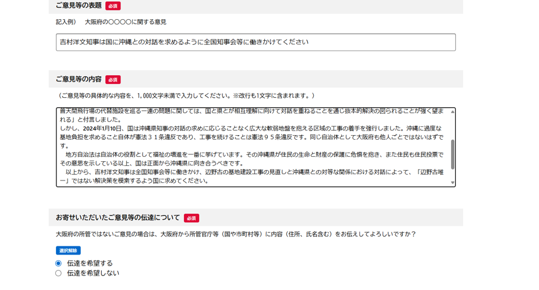Click the 必須 badge beside ご意見等の内容
Screen dimensions: 539x290
[113, 80]
